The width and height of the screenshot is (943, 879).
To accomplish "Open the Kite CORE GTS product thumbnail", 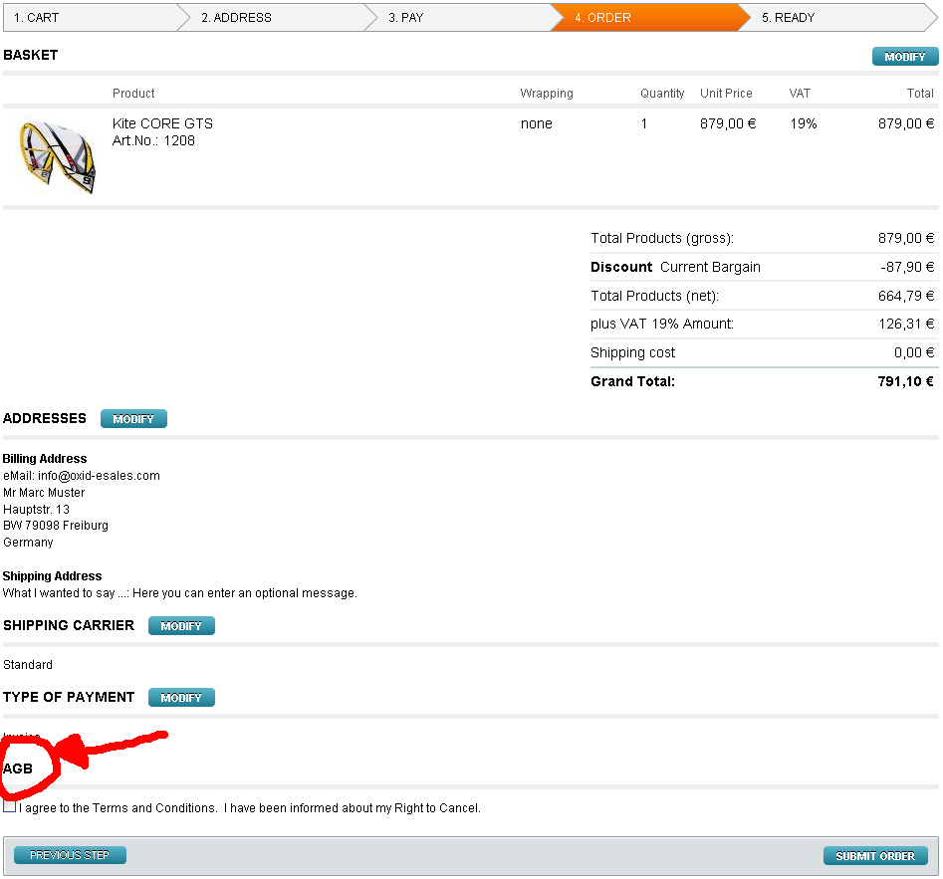I will [x=58, y=156].
